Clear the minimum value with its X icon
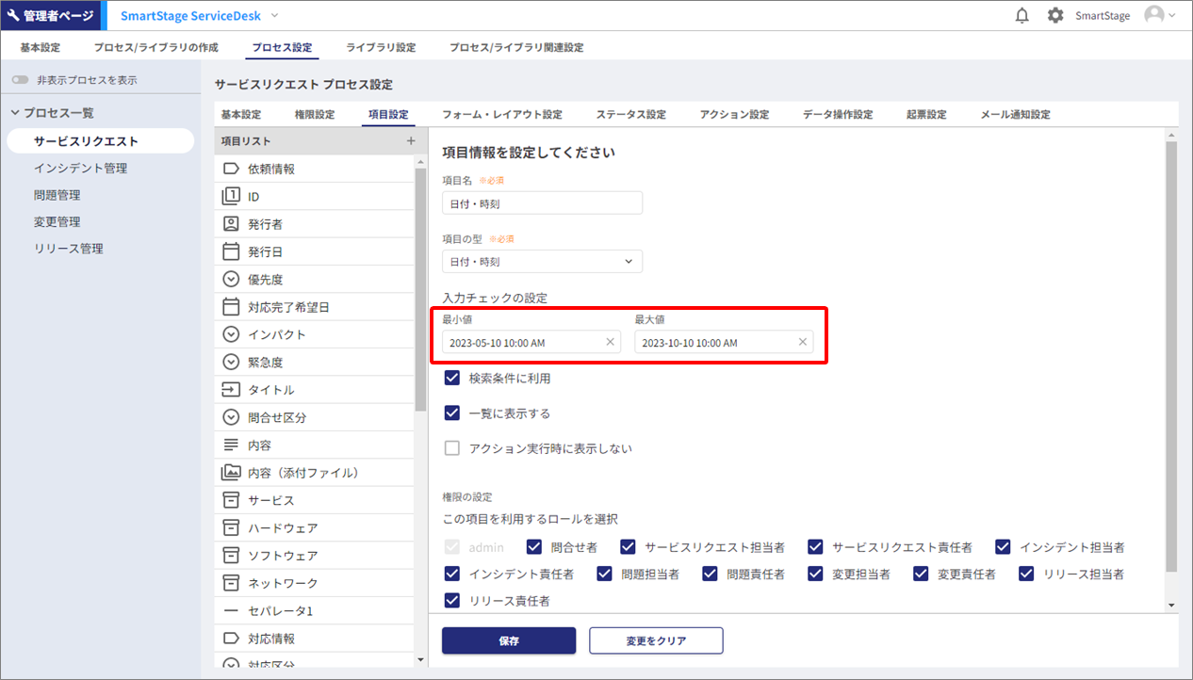Viewport: 1193px width, 680px height. coord(610,342)
